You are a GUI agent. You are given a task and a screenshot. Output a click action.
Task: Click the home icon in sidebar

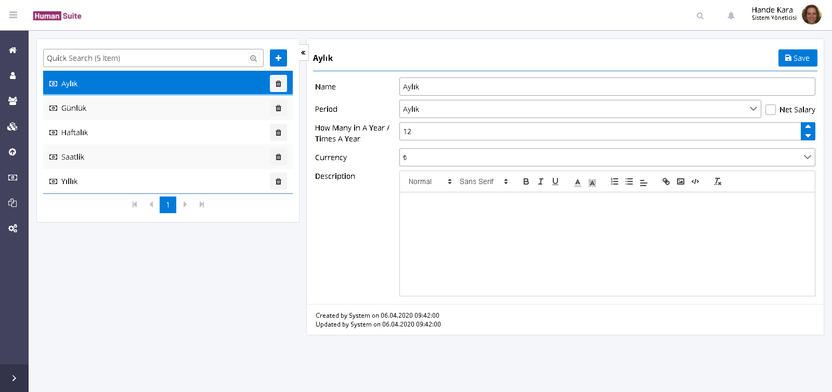[x=12, y=50]
